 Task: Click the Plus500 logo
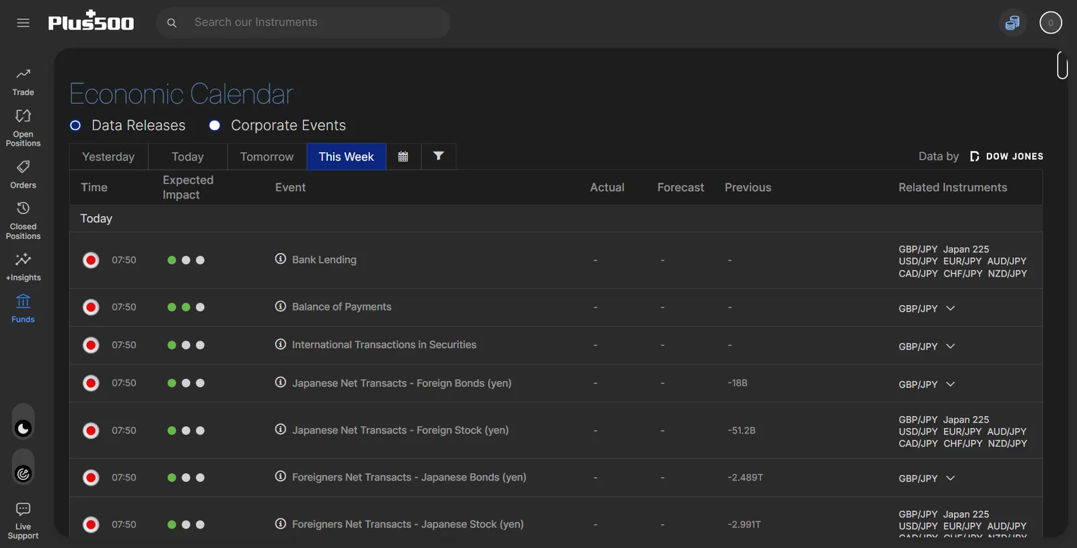click(x=91, y=22)
